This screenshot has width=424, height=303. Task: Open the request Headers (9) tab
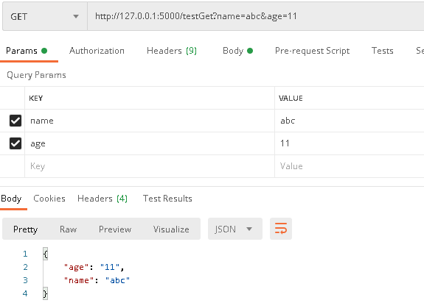[172, 51]
